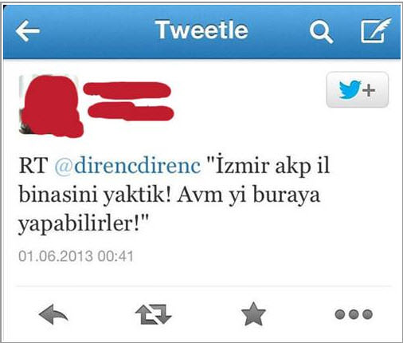
Task: Reply to this tweet
Action: [x=53, y=314]
